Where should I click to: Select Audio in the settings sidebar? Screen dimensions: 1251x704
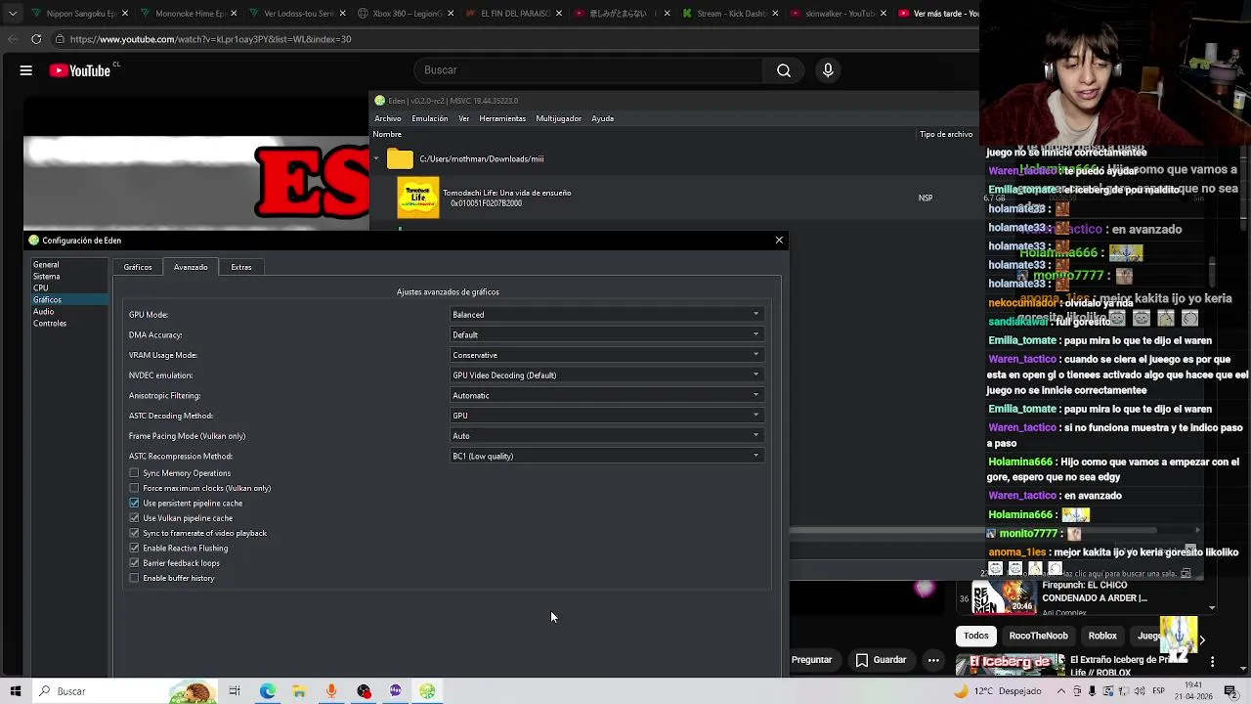click(x=67, y=312)
